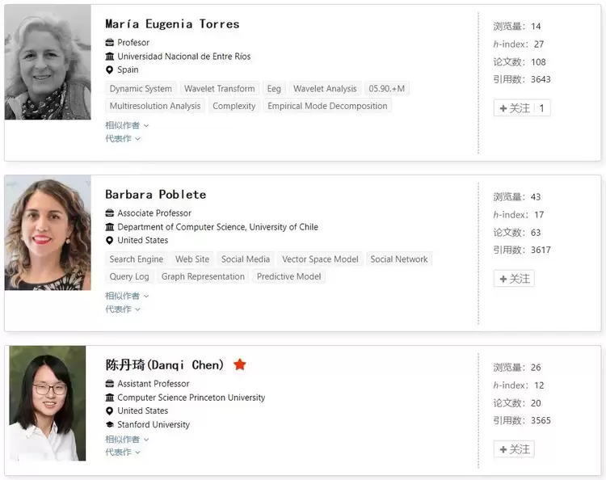Click graduation cap icon beside Stanford University

tap(110, 425)
